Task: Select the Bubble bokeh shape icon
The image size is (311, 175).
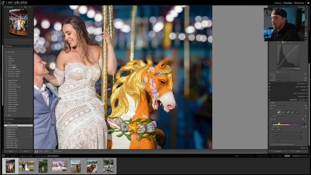Action: tap(284, 112)
